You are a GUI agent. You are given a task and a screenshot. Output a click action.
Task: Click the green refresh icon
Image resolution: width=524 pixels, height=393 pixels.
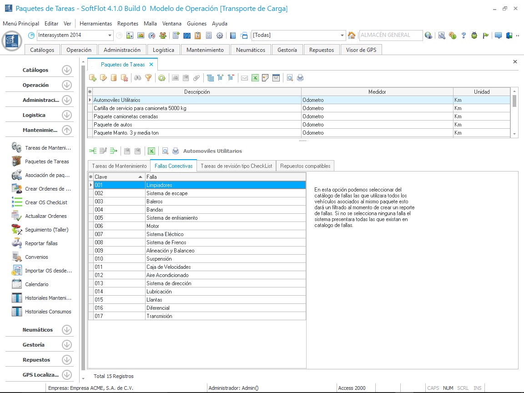(x=162, y=78)
